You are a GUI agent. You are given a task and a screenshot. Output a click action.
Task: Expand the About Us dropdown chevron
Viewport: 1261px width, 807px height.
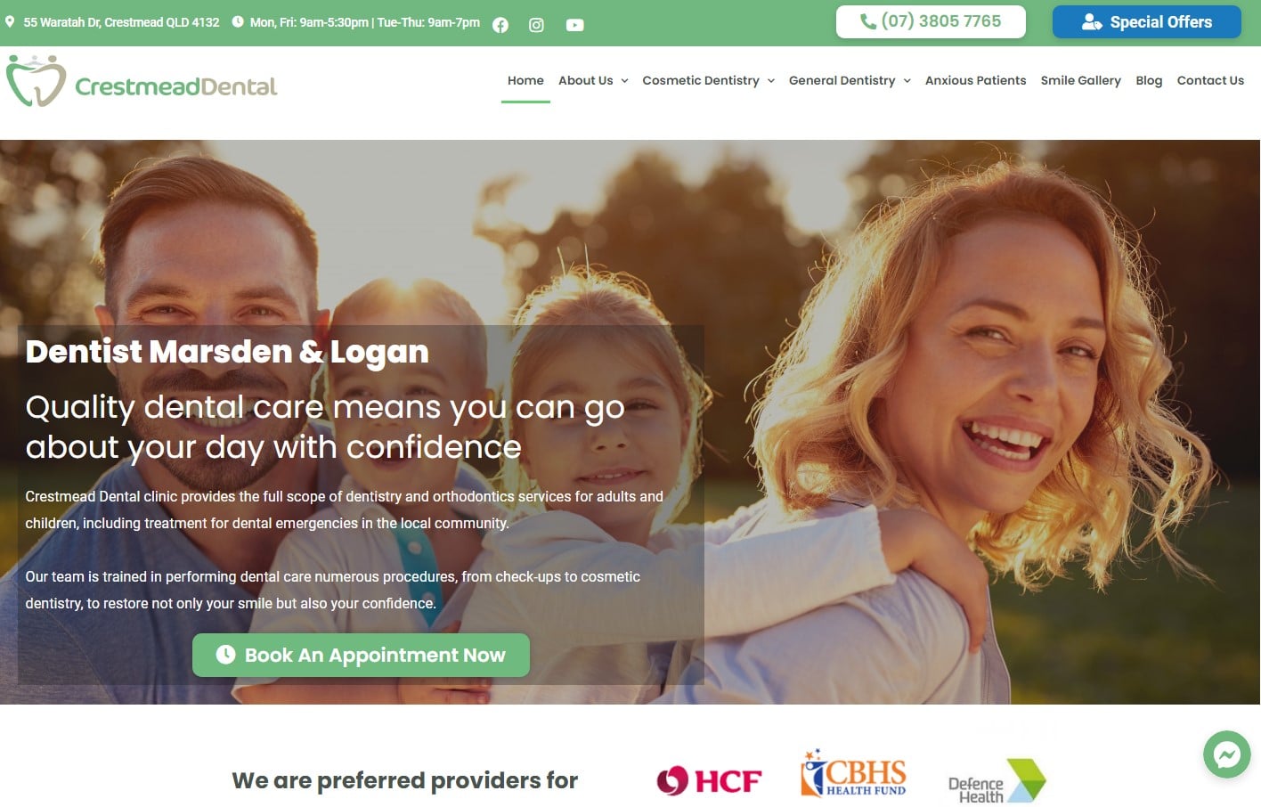coord(624,81)
